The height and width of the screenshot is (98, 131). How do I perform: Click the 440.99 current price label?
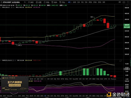click(127, 25)
